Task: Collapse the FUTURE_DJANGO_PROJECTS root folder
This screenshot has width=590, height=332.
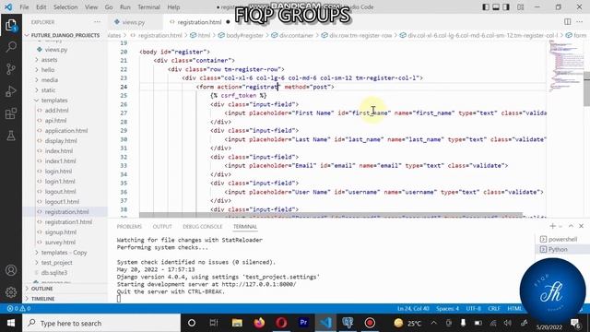Action: point(65,35)
